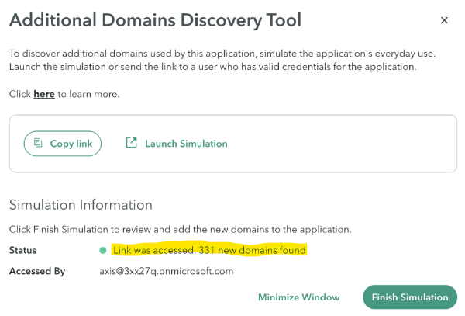Click Minimize Window
Screen dimensions: 465x316
point(299,297)
